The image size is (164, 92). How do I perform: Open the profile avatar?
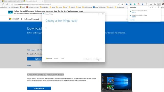[163, 4]
